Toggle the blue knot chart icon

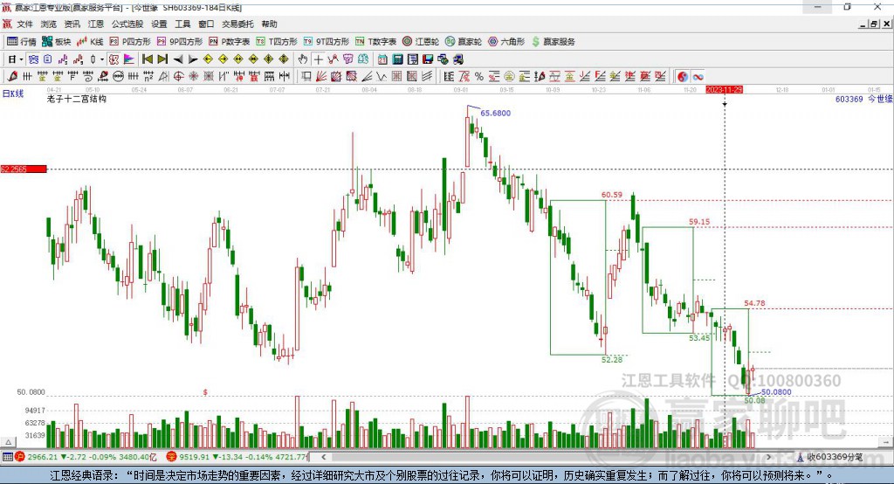[x=33, y=59]
